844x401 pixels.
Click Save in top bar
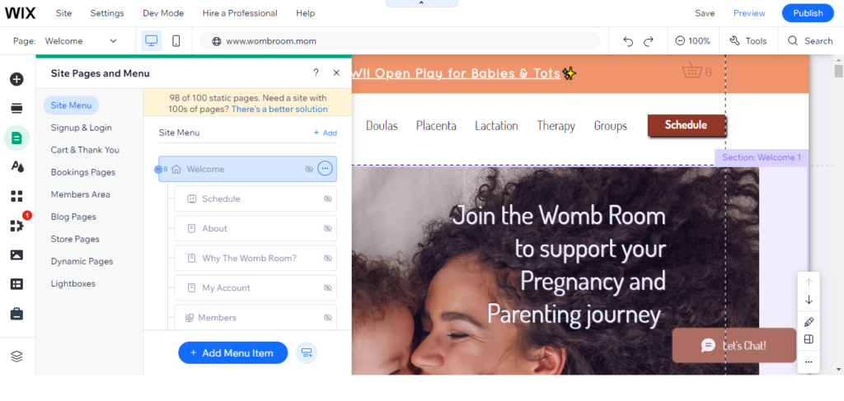(x=705, y=13)
